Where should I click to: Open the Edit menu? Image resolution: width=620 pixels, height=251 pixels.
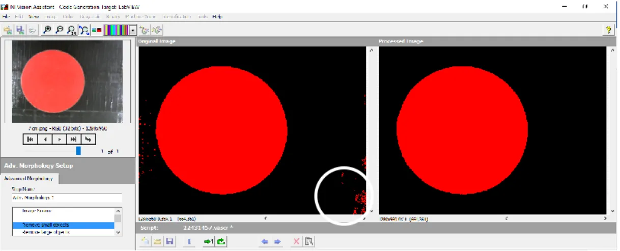tap(19, 16)
